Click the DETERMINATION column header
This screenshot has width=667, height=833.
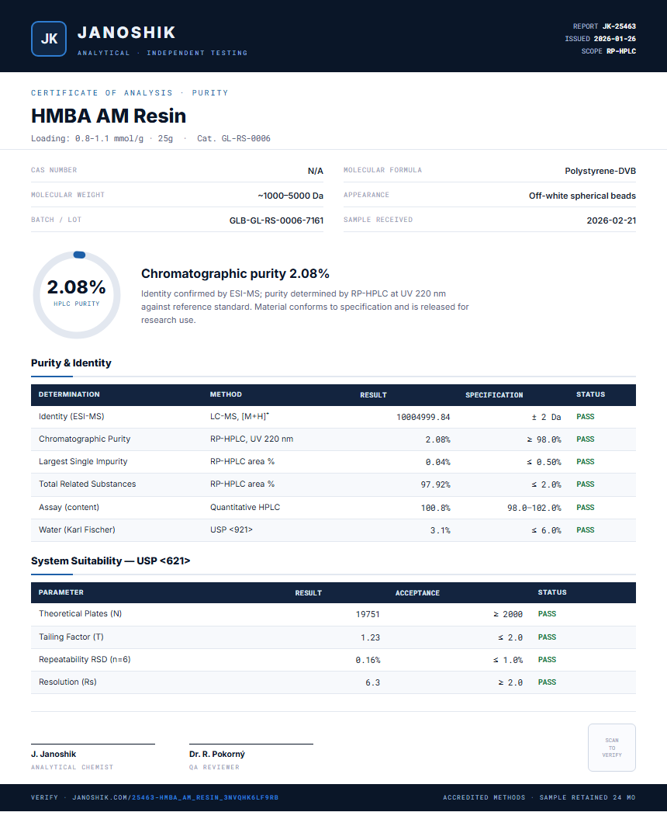coord(69,394)
